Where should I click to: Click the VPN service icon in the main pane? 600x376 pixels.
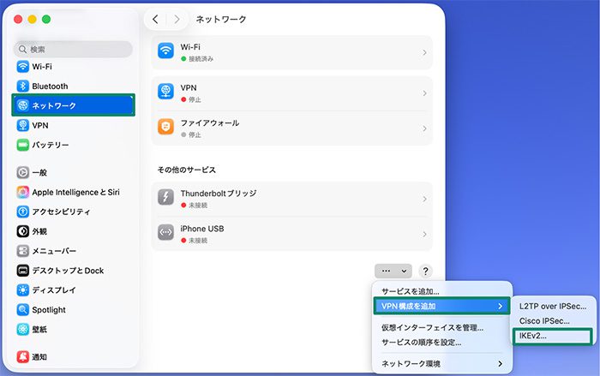[x=165, y=92]
